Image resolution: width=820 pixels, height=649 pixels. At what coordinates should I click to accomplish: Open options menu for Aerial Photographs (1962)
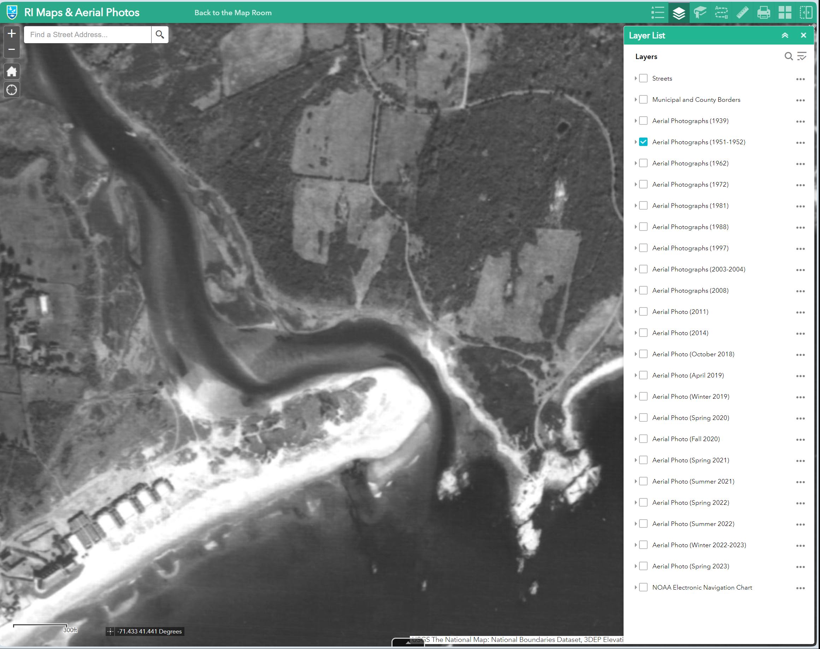point(800,164)
